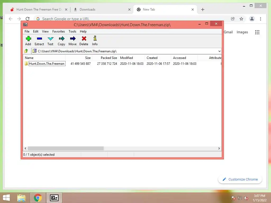Screen dimensions: 271x203
Task: Switch to Chrome in the taskbar
Action: click(x=38, y=198)
